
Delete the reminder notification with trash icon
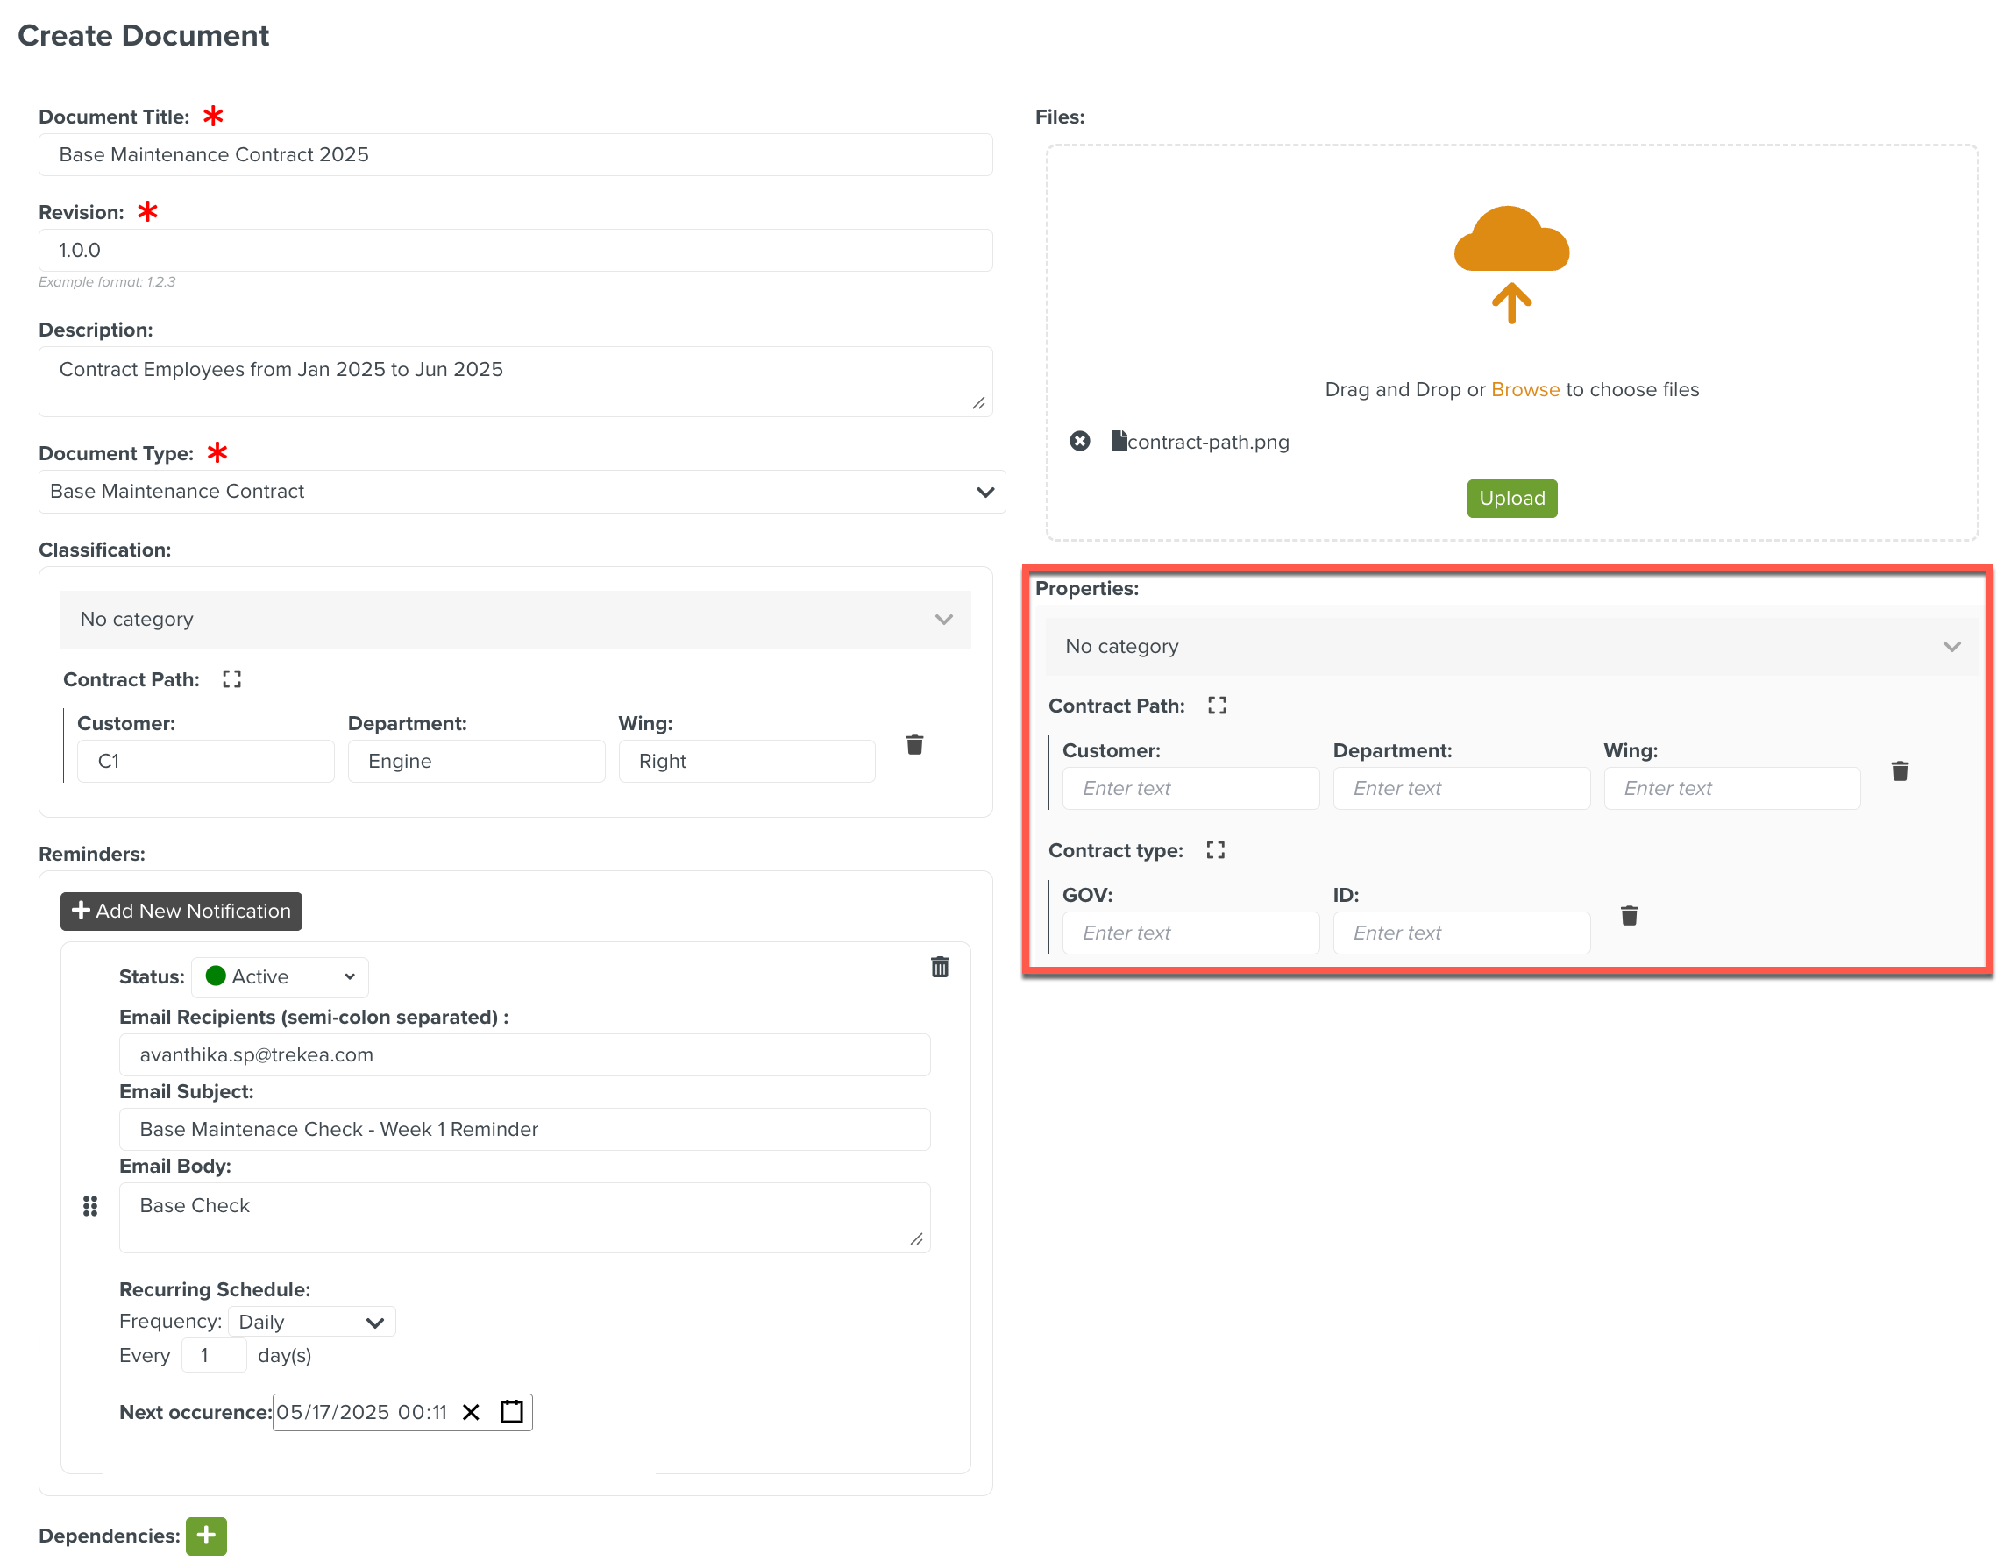click(x=940, y=967)
